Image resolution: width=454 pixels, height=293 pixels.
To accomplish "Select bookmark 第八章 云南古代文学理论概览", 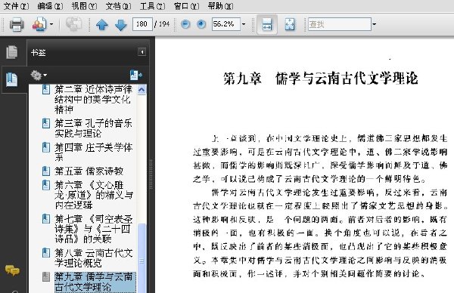I will coord(93,258).
